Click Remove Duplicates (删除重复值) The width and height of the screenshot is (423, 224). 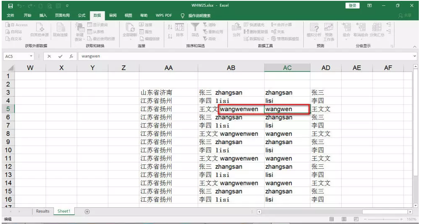pos(256,32)
